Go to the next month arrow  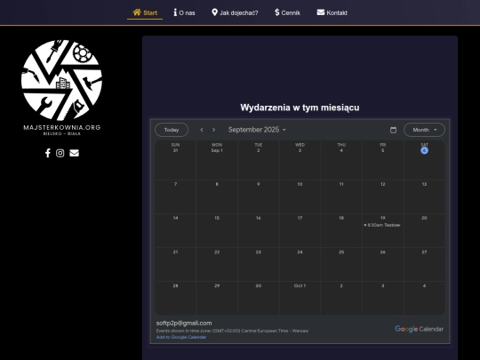click(x=213, y=130)
